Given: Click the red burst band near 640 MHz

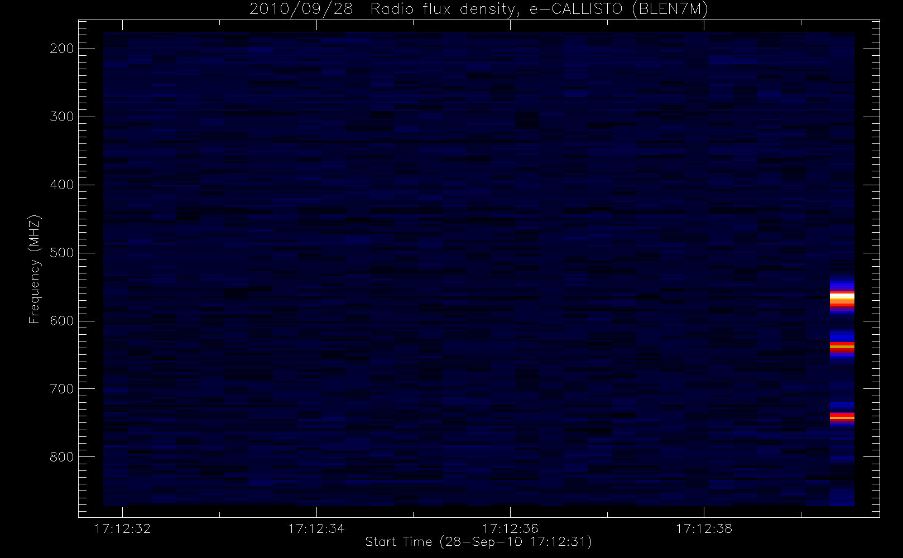Looking at the screenshot, I should click(842, 347).
